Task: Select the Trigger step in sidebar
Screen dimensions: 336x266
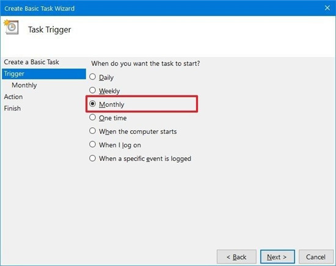Action: [44, 74]
